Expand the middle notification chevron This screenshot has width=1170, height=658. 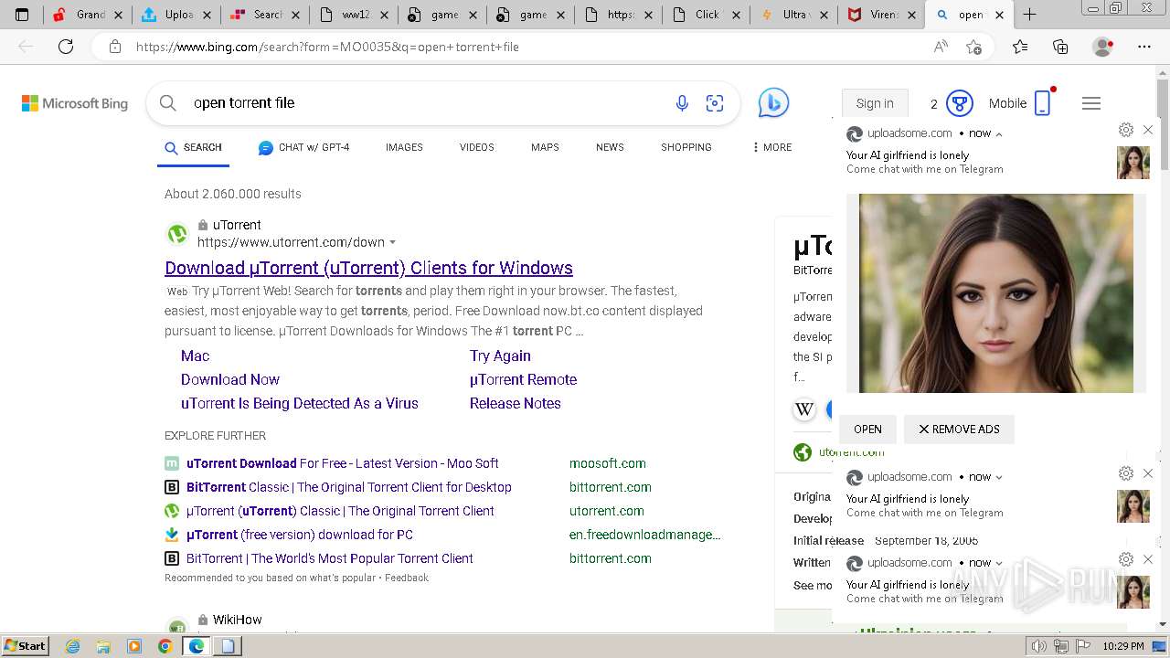[x=999, y=477]
